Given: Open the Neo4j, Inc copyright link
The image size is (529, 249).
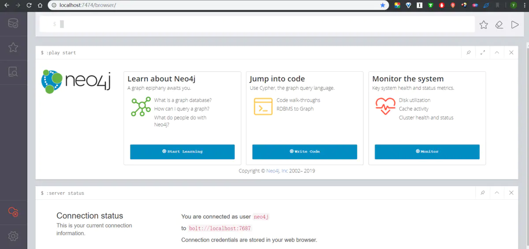Looking at the screenshot, I should tap(277, 171).
